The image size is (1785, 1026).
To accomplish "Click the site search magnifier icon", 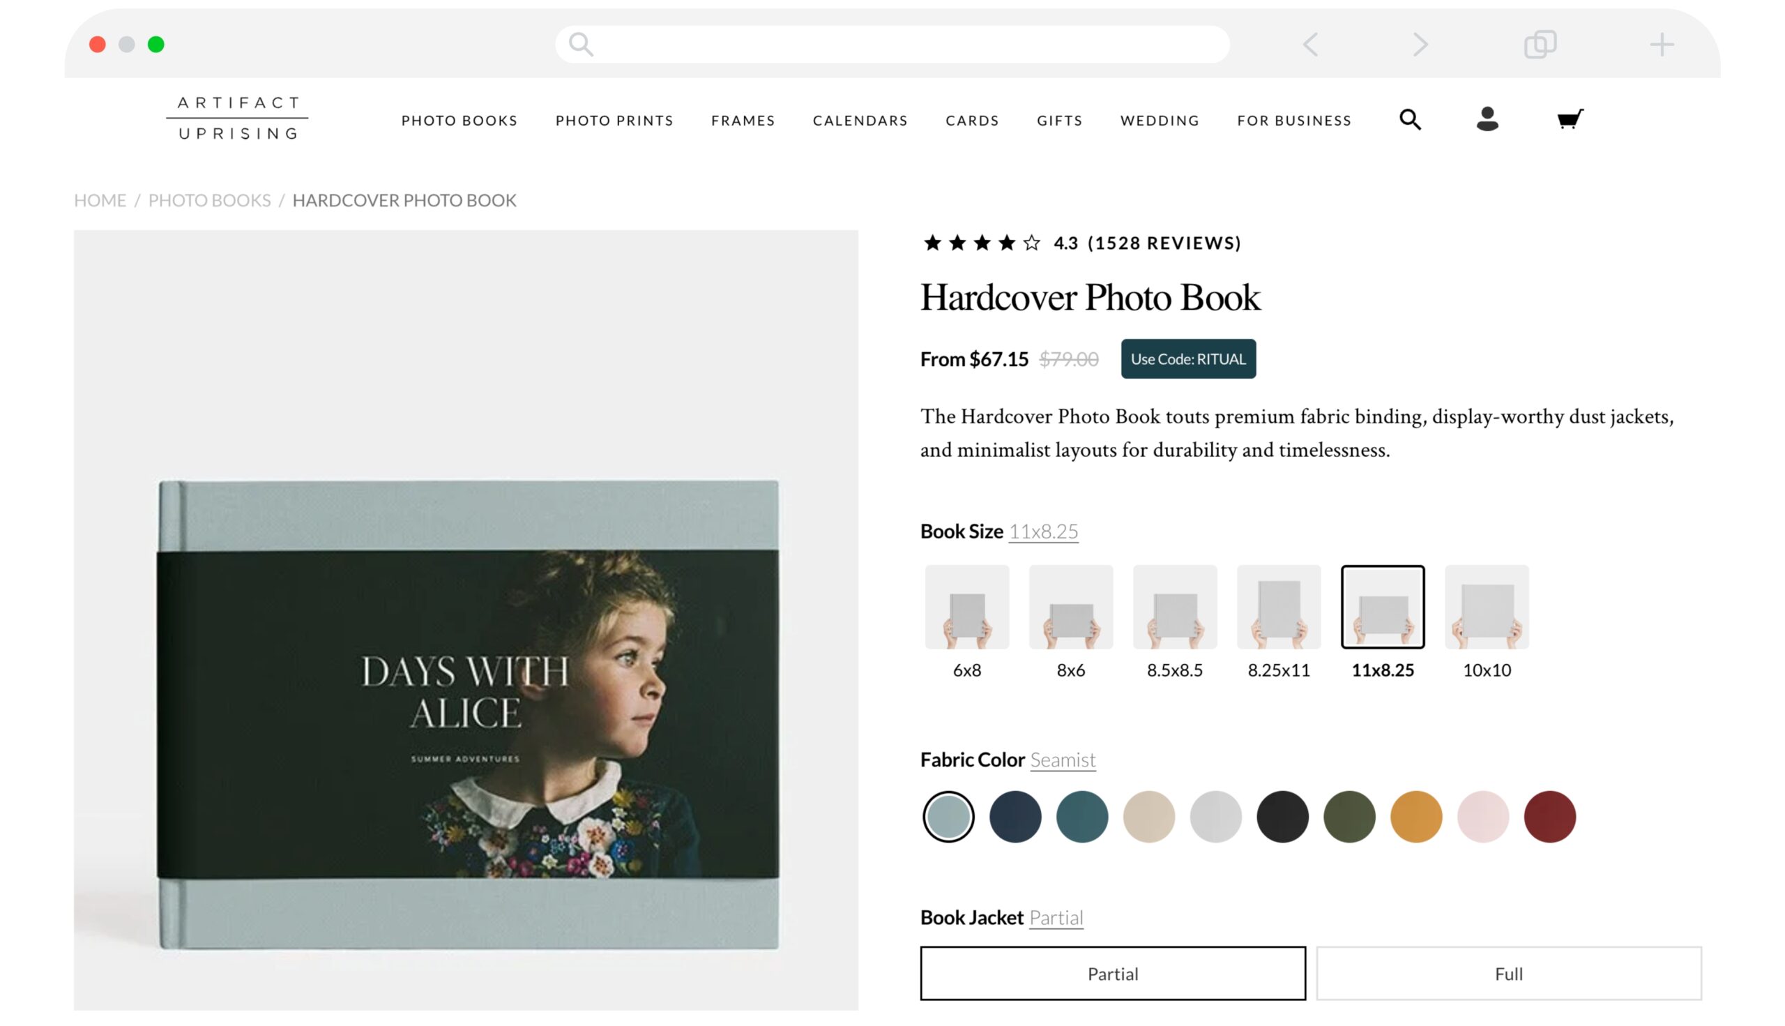I will click(x=1410, y=120).
